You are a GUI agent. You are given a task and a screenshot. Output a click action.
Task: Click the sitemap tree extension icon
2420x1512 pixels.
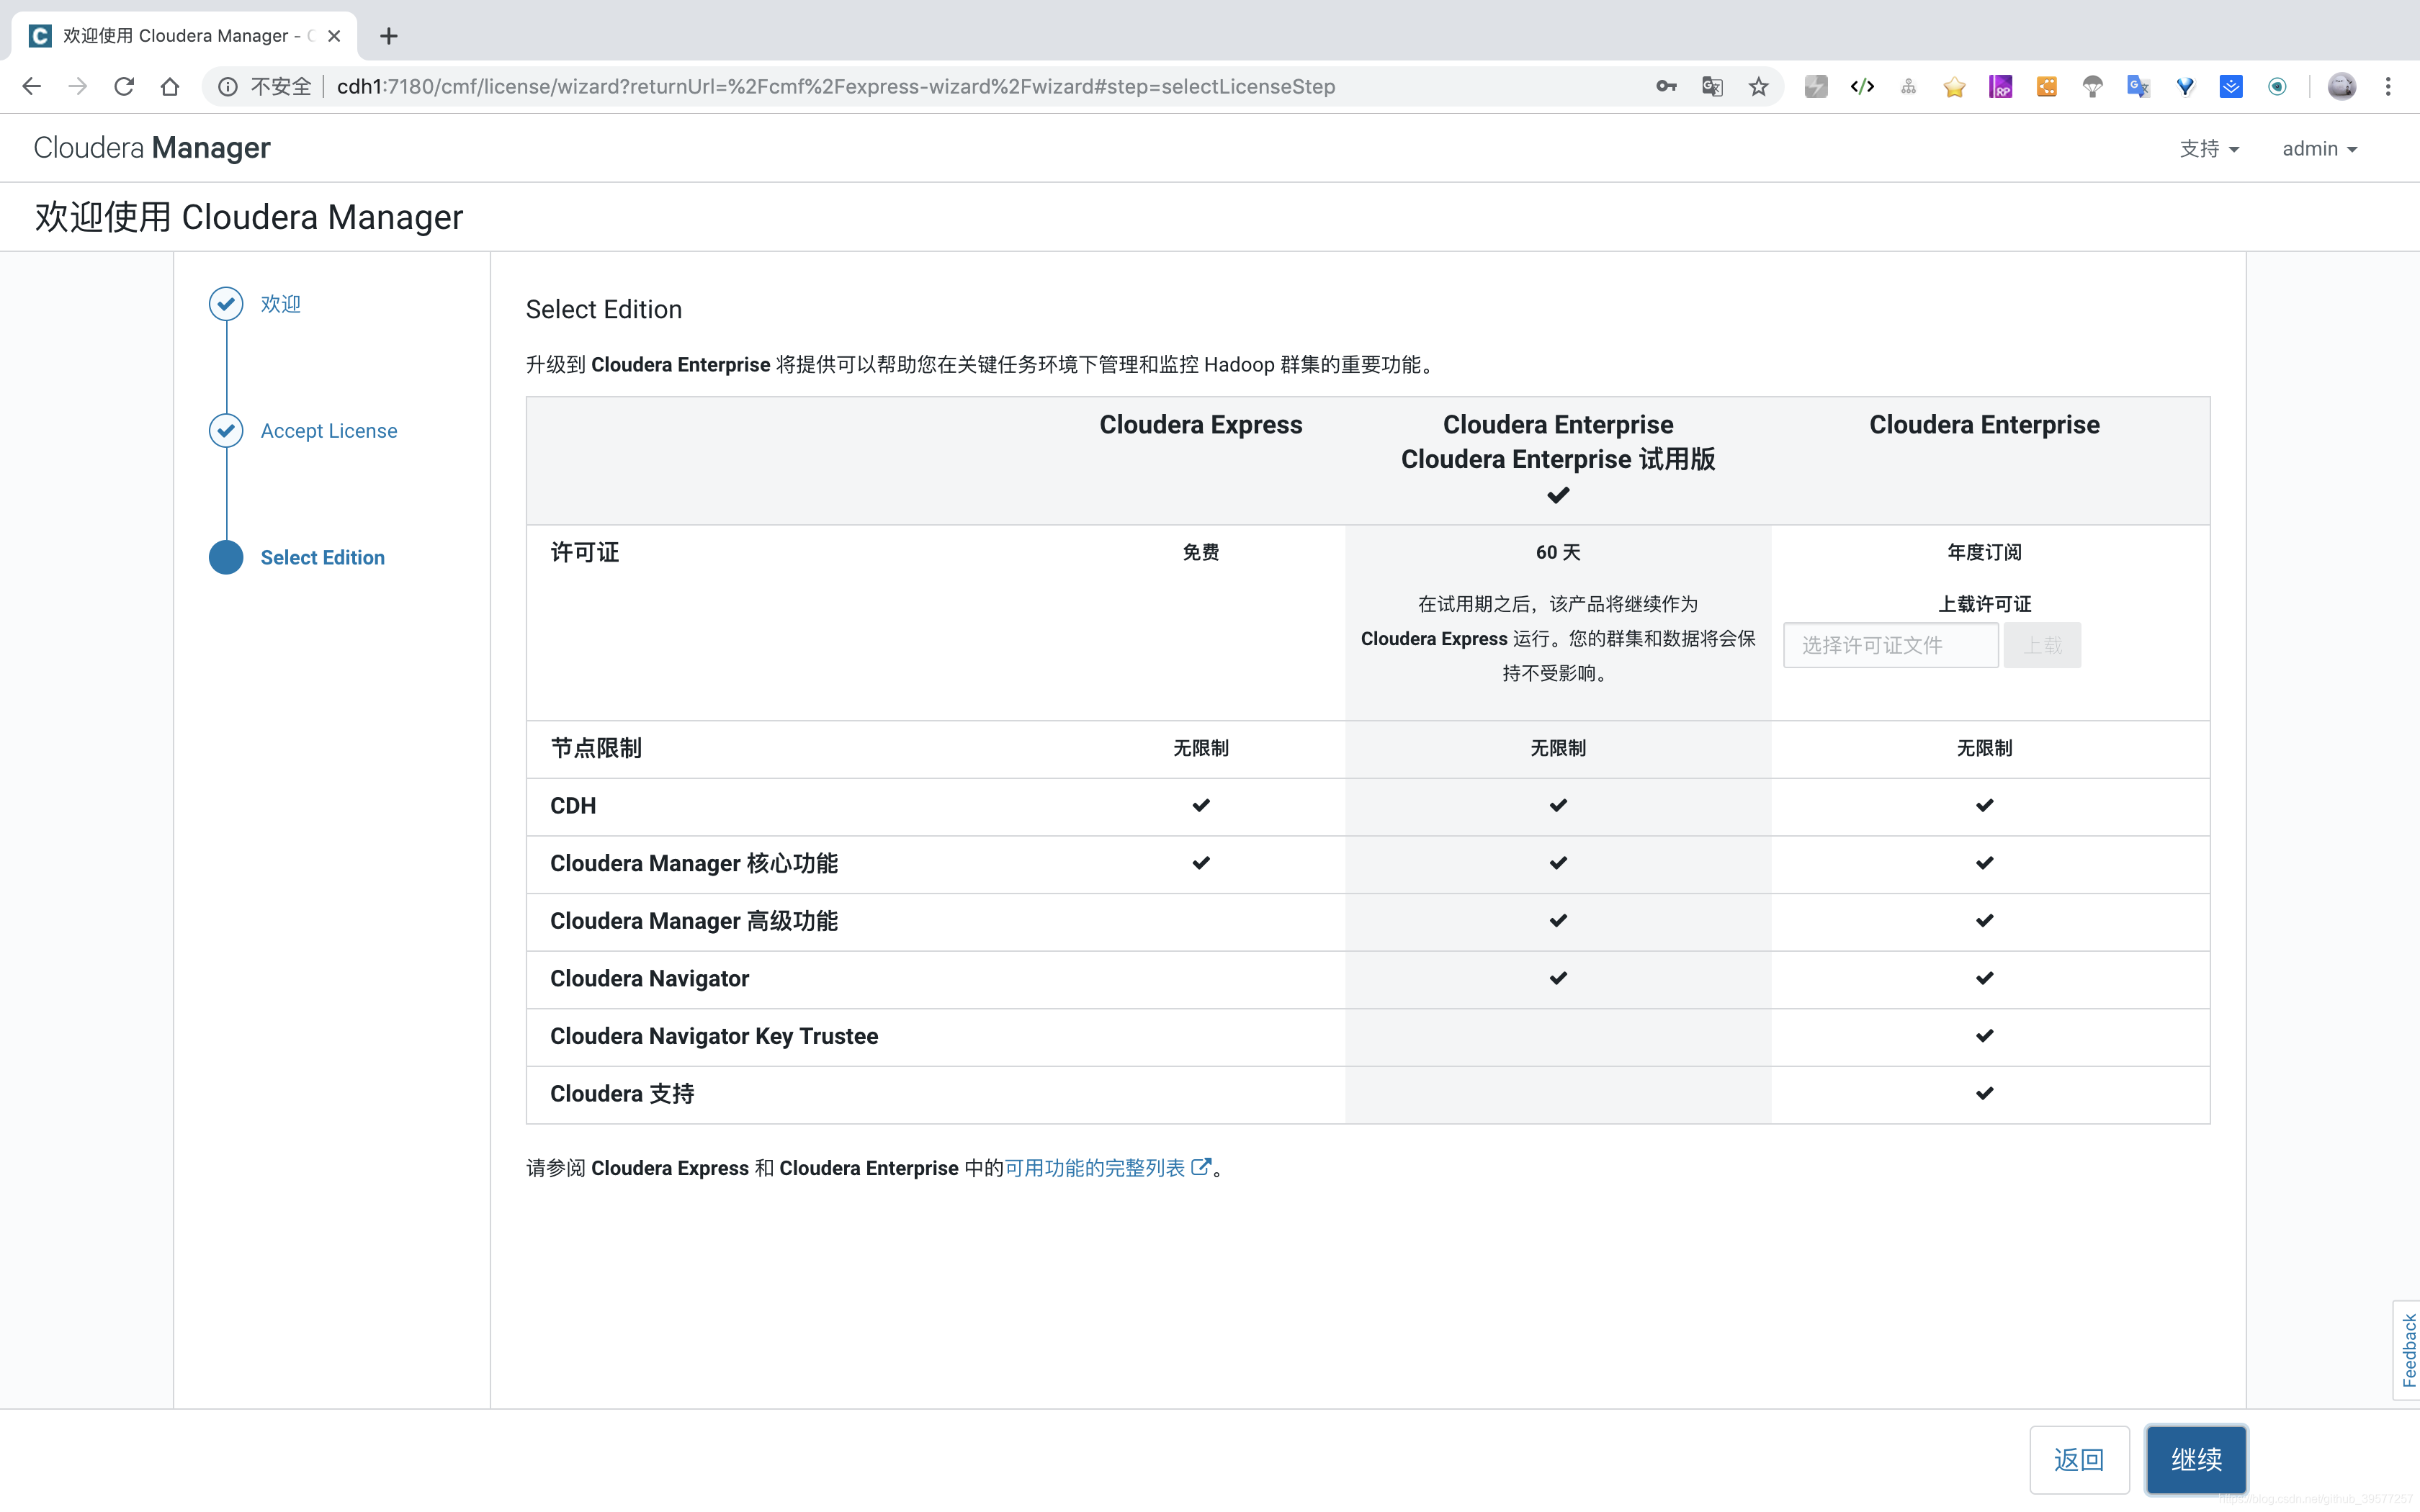pos(1908,87)
